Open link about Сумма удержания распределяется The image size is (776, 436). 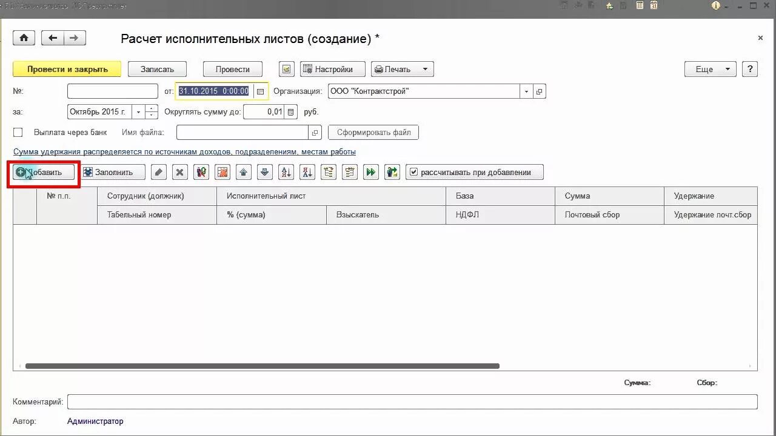point(184,152)
